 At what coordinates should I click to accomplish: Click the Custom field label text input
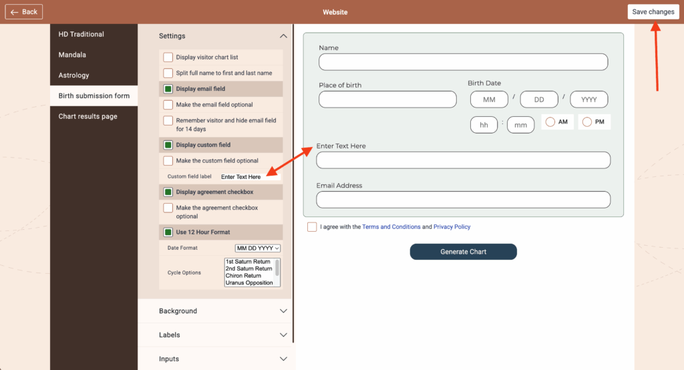[249, 177]
